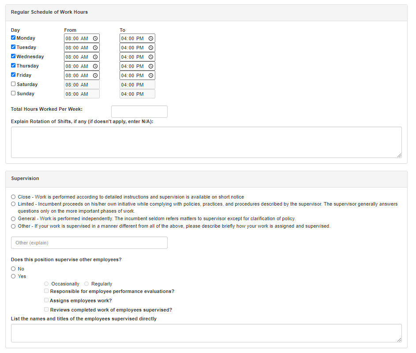Click the clock icon in Wednesday To field
Image resolution: width=416 pixels, height=353 pixels.
tap(151, 57)
